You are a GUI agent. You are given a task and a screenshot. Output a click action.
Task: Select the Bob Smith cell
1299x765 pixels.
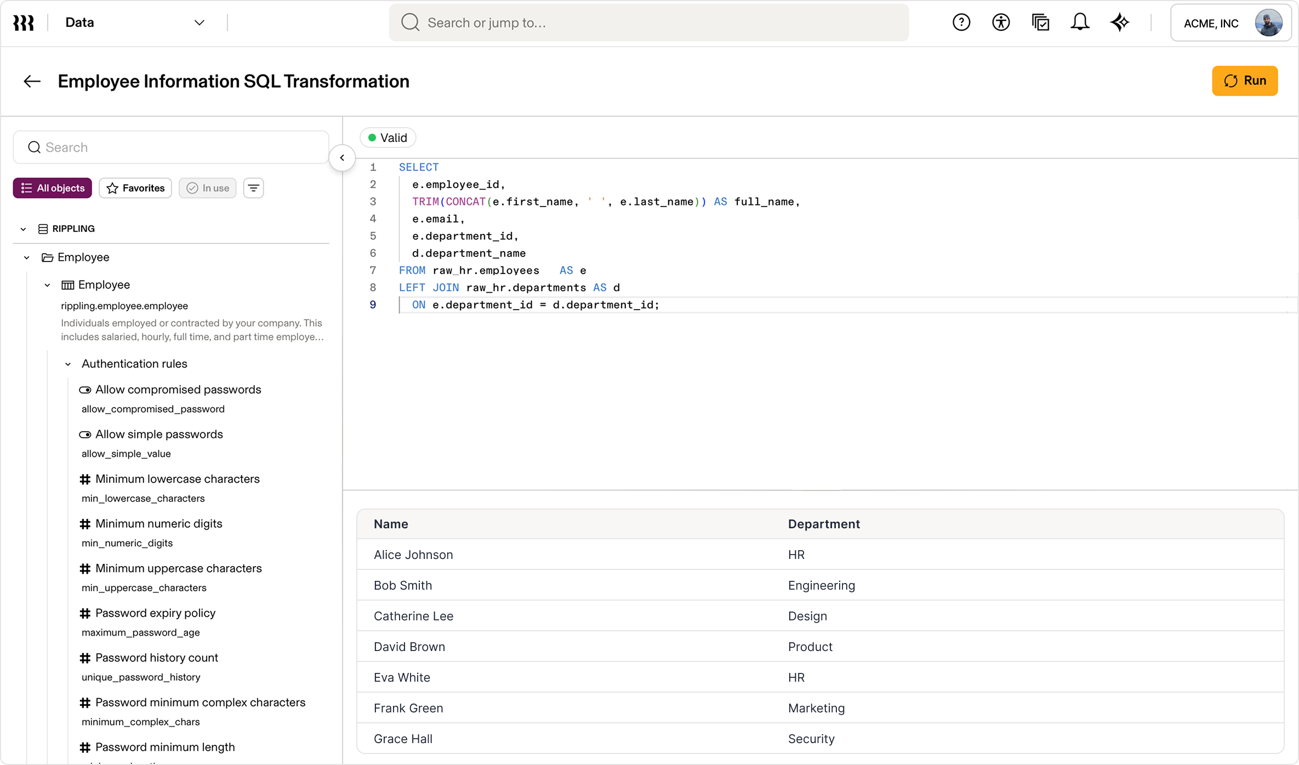[x=403, y=586]
